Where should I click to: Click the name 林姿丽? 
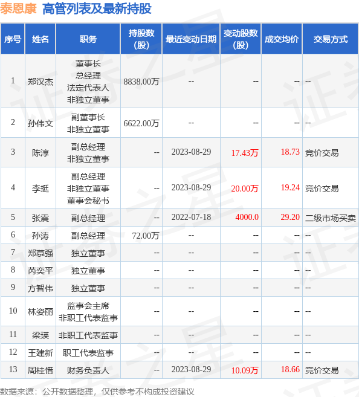pyautogui.click(x=40, y=312)
